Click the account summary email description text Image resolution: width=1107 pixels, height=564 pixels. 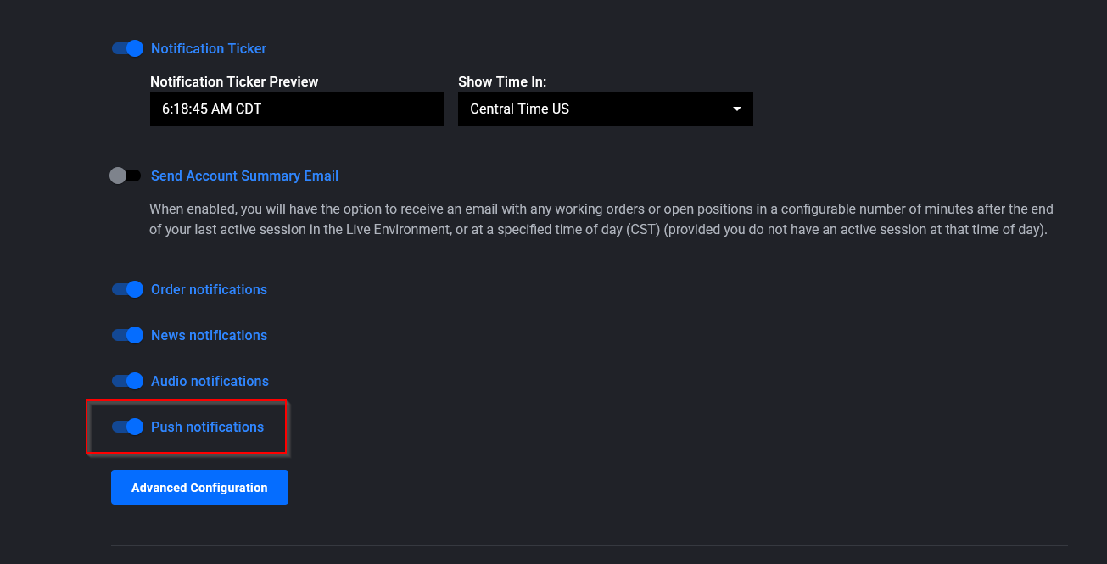(x=601, y=219)
